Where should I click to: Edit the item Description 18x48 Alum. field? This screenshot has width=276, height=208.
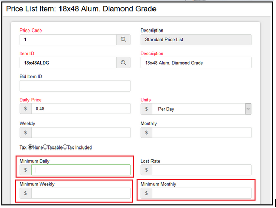(x=196, y=63)
